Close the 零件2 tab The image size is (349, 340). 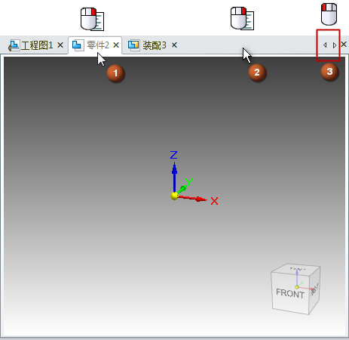coord(116,45)
